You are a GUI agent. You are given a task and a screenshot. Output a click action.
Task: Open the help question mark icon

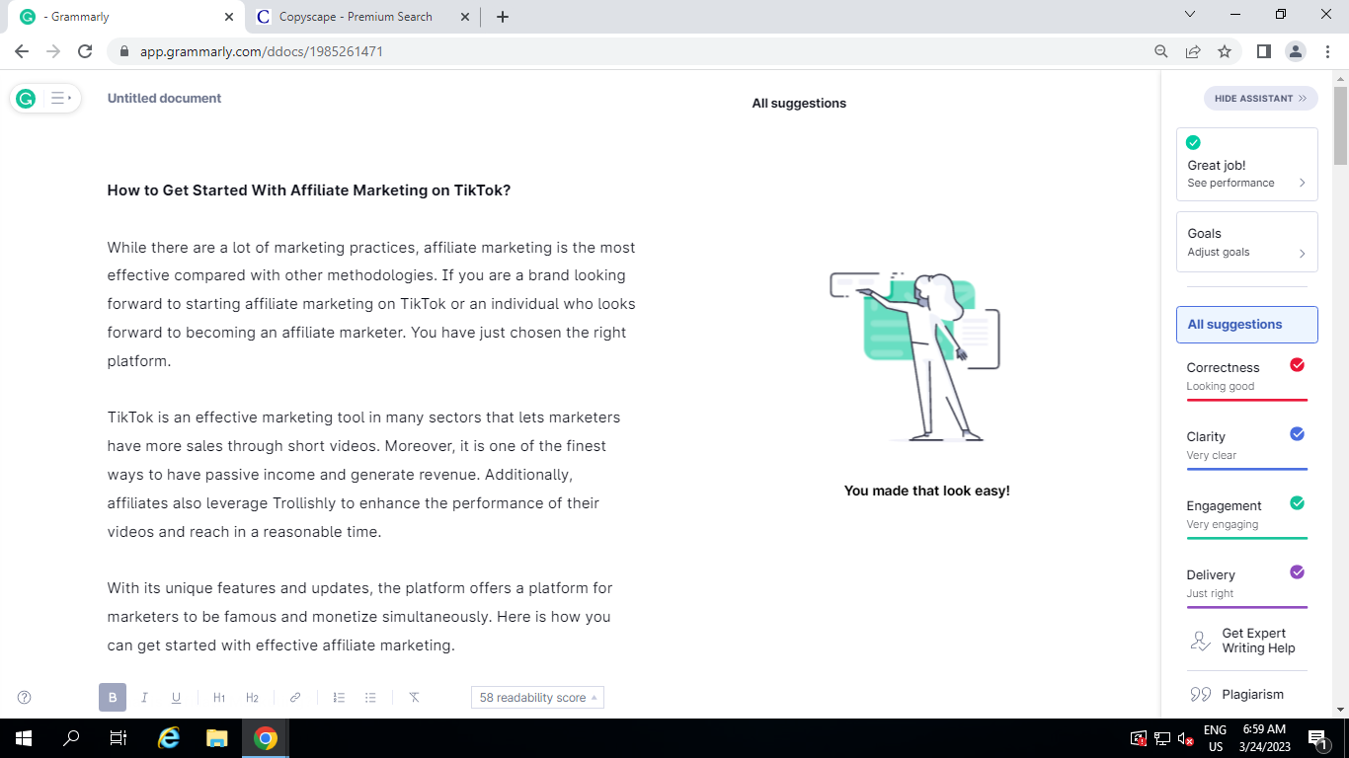[x=25, y=698]
